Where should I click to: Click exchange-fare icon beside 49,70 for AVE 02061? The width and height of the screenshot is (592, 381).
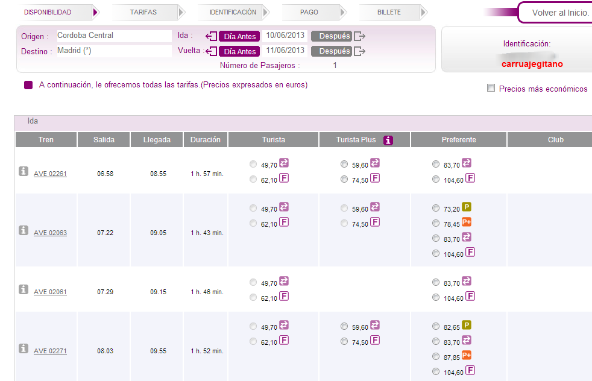pyautogui.click(x=284, y=281)
